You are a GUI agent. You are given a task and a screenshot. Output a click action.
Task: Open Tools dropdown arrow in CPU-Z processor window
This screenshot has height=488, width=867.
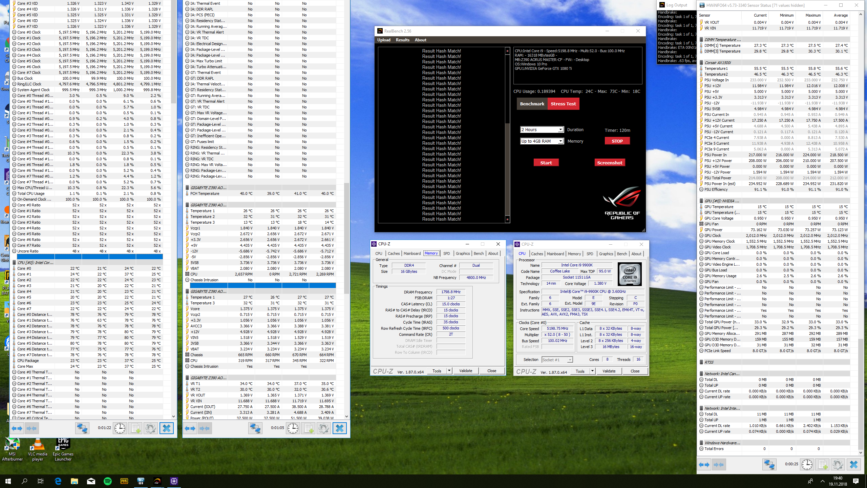click(592, 371)
